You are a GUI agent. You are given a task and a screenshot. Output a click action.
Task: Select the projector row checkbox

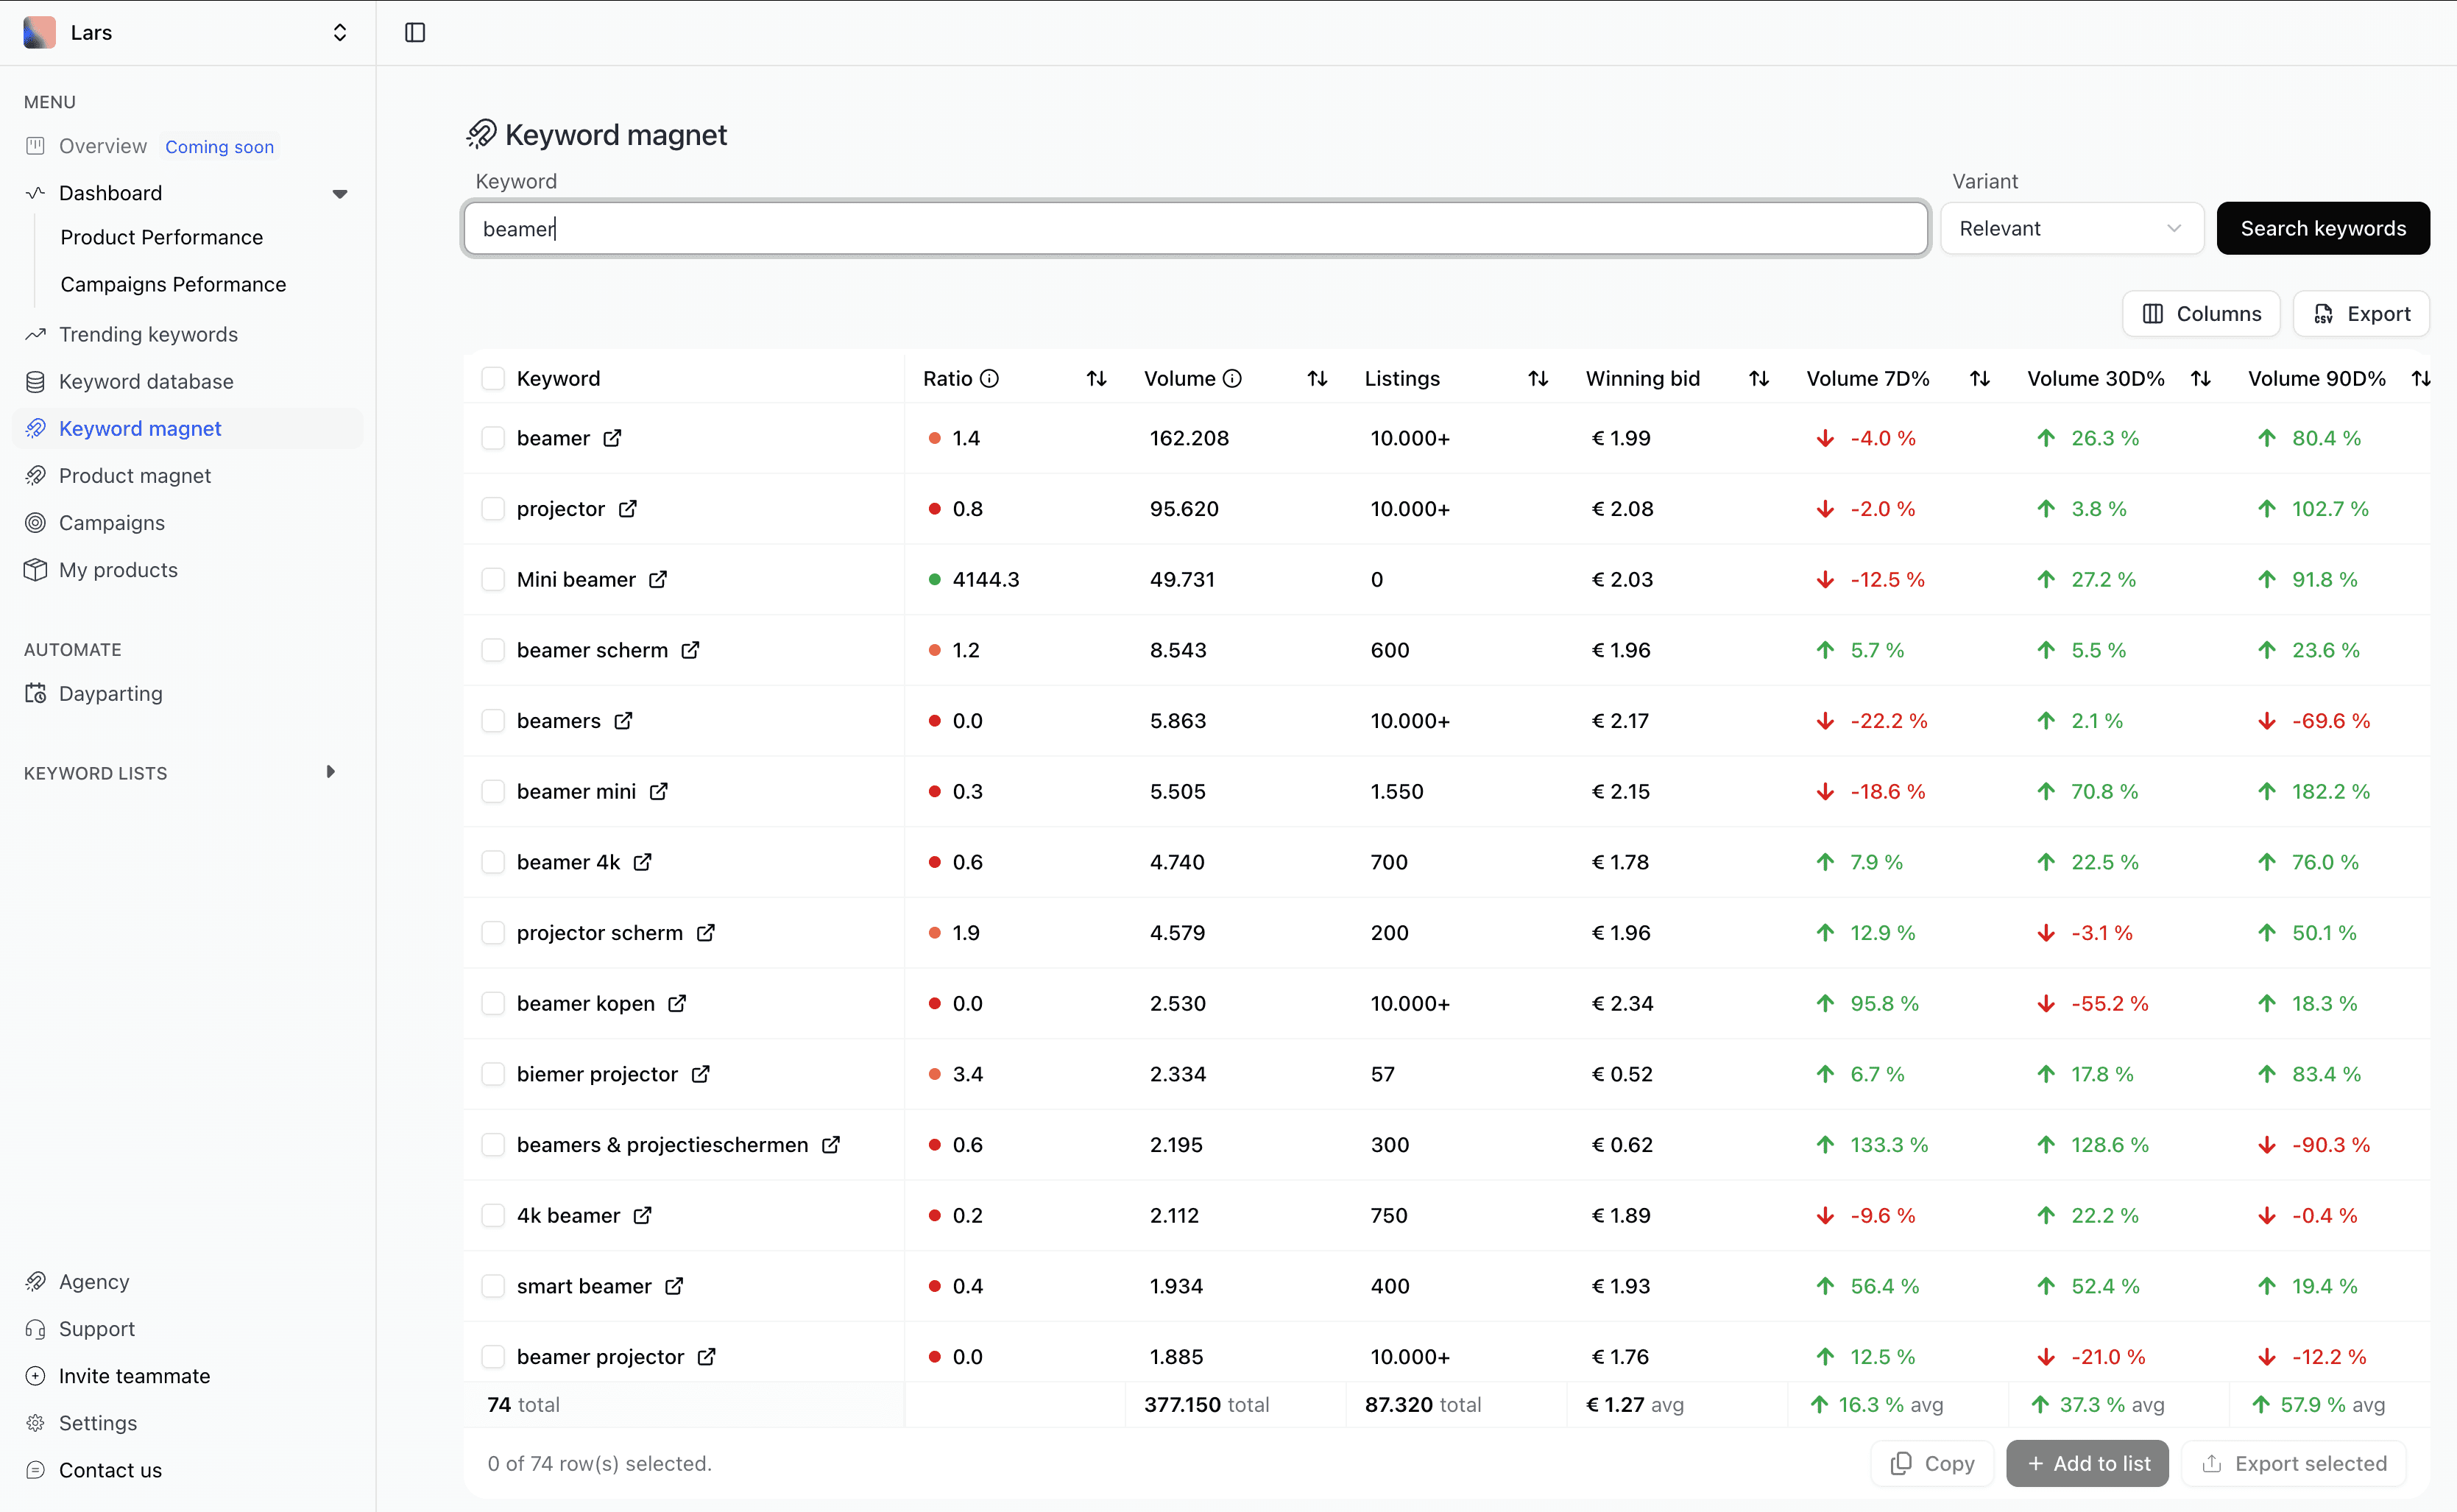493,509
